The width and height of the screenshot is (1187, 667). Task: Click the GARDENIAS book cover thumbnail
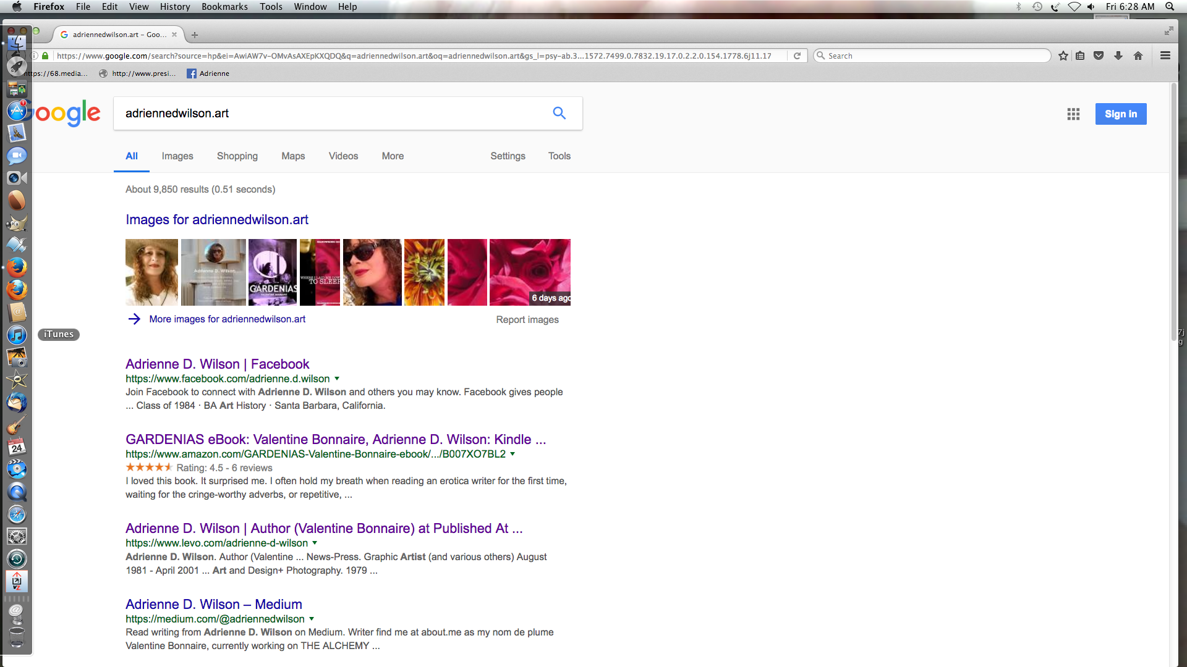(272, 272)
